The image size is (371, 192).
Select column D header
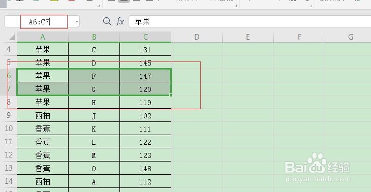point(197,37)
